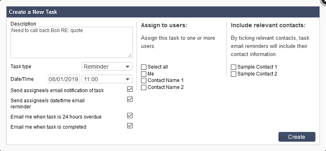Click the Date/Time label
The height and width of the screenshot is (151, 326).
pos(22,79)
